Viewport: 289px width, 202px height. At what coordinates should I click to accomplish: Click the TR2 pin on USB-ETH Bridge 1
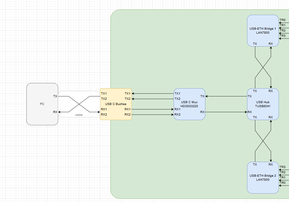[x=282, y=30]
